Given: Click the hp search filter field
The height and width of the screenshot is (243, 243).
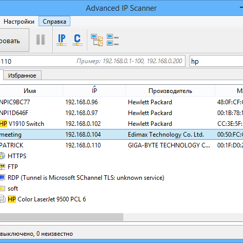Looking at the screenshot, I should point(216,61).
